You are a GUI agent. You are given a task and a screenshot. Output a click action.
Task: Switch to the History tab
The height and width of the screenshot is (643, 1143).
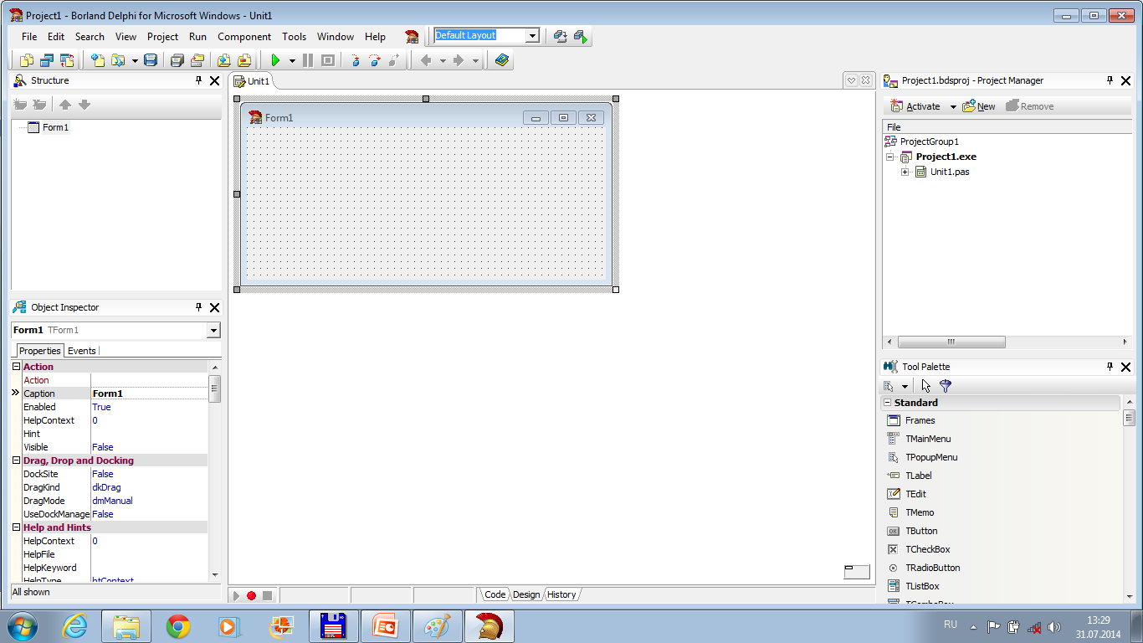coord(561,594)
